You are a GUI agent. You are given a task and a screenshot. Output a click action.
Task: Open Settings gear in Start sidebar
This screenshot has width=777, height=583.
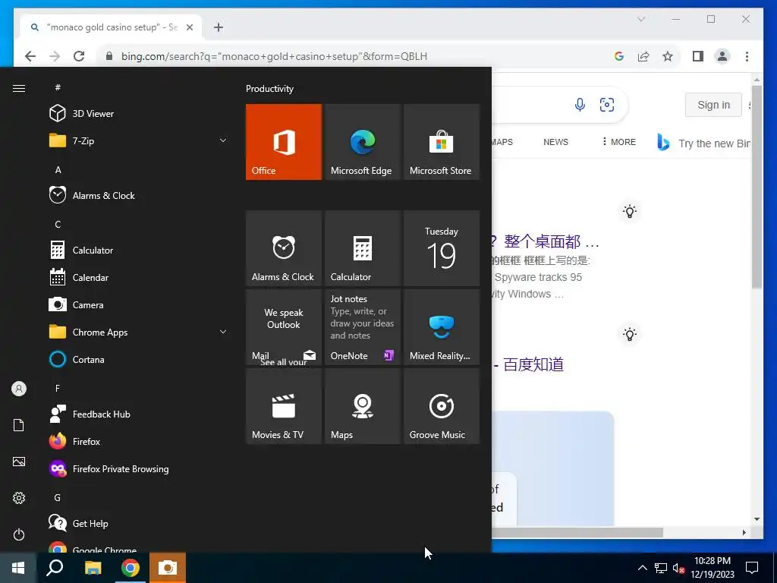pos(19,498)
